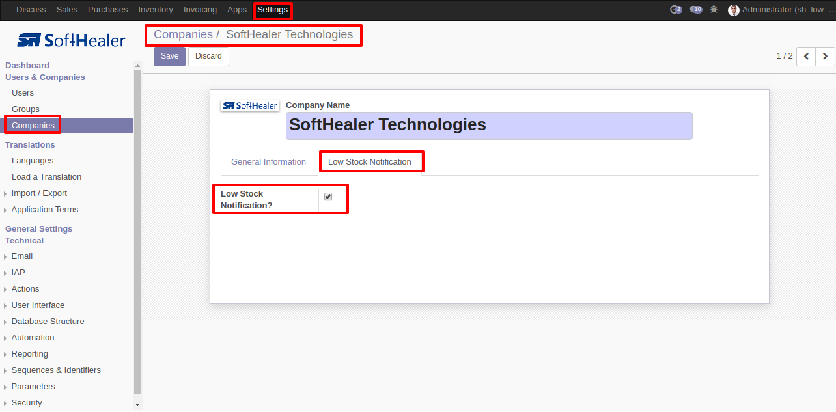
Task: Click General Settings sidebar heading
Action: (x=39, y=229)
